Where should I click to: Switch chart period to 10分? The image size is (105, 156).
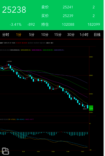45,35
